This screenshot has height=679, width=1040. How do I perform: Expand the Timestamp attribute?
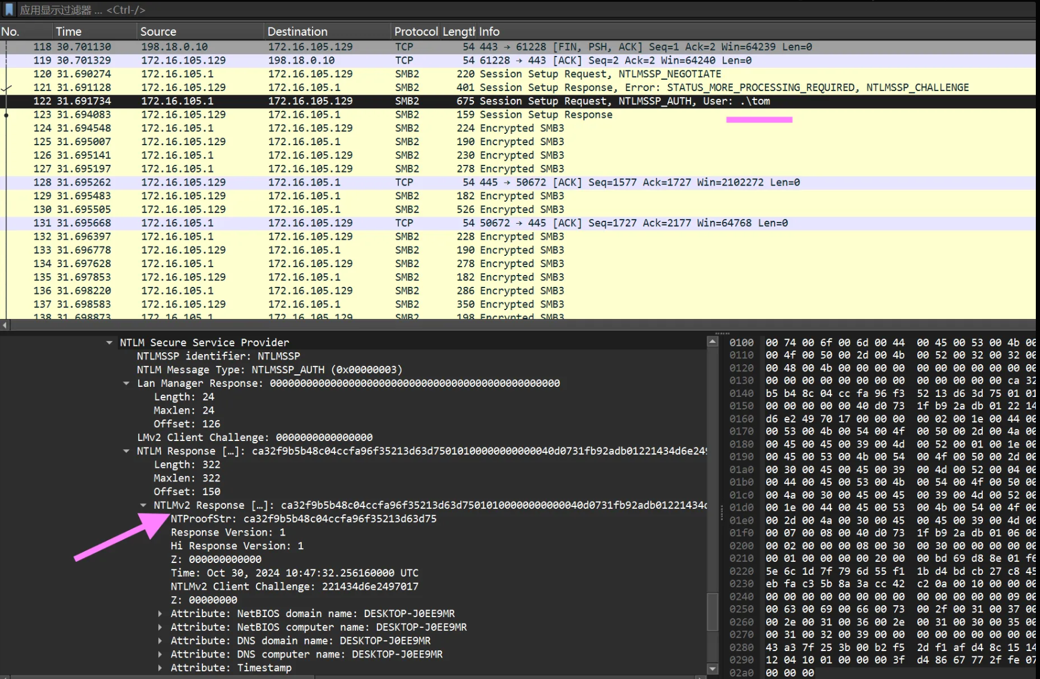160,668
